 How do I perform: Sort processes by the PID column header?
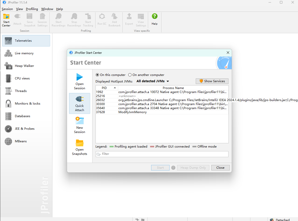point(107,88)
